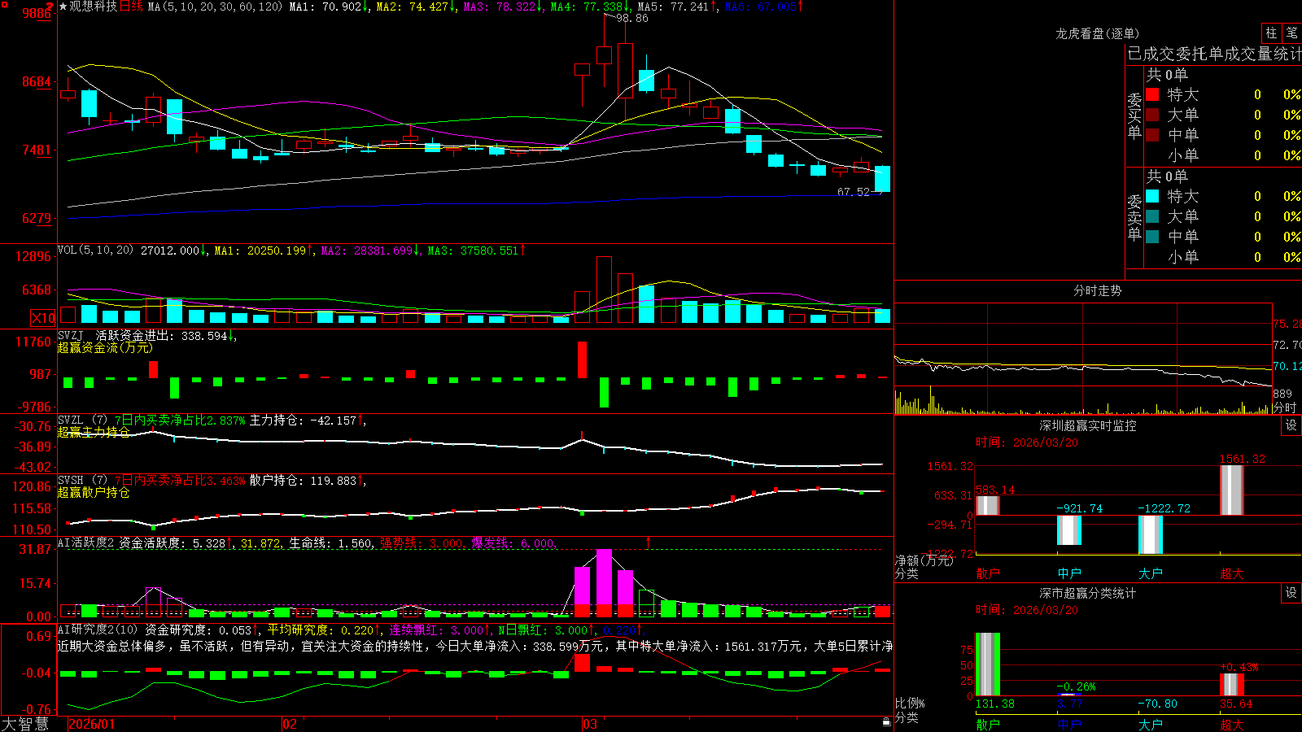
Task: Click the 大户 bar labeled -1222.72
Action: pyautogui.click(x=1151, y=534)
